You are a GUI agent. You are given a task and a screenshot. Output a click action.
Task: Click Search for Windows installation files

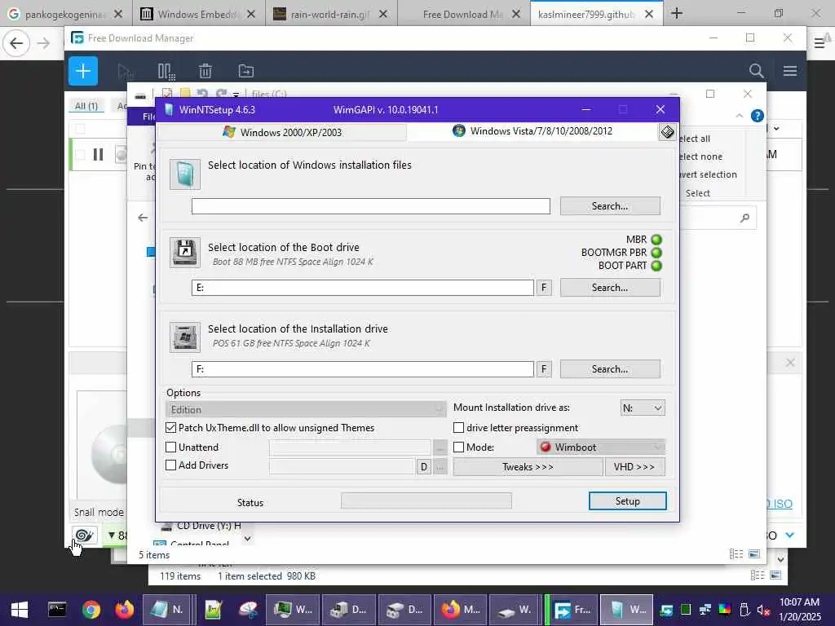point(610,206)
